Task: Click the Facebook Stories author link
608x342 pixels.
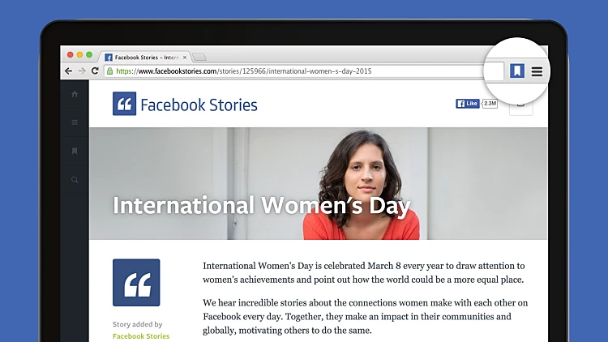Action: tap(141, 336)
